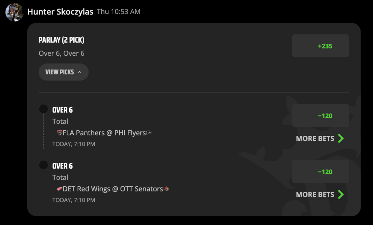This screenshot has width=373, height=225.
Task: Select -120 odds for Red Wings @ Senators
Action: click(321, 172)
